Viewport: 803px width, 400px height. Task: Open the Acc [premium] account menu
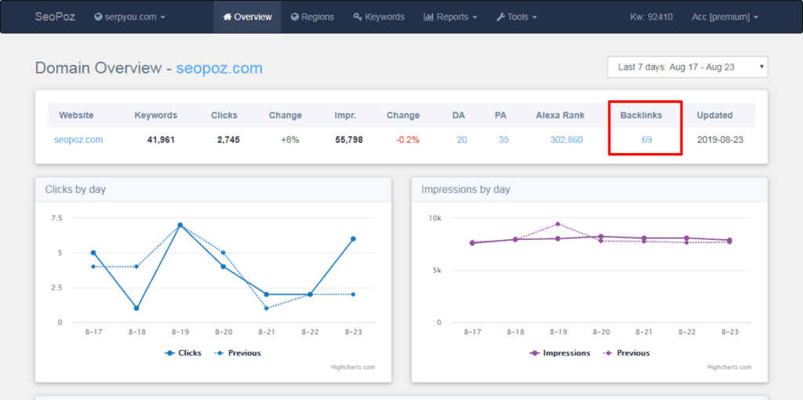pyautogui.click(x=725, y=17)
